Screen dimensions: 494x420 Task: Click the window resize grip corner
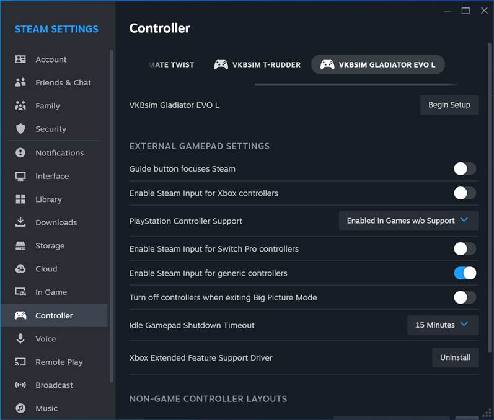click(x=487, y=413)
